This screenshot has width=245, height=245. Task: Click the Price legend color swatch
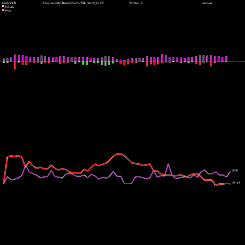point(3,10)
